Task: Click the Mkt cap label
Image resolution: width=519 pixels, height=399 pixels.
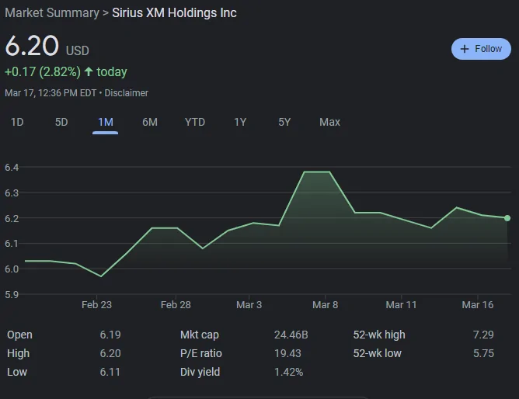Action: [200, 335]
